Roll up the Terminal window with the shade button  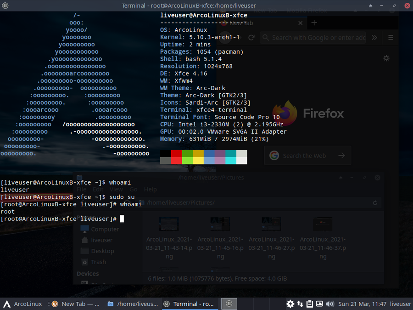coord(370,6)
